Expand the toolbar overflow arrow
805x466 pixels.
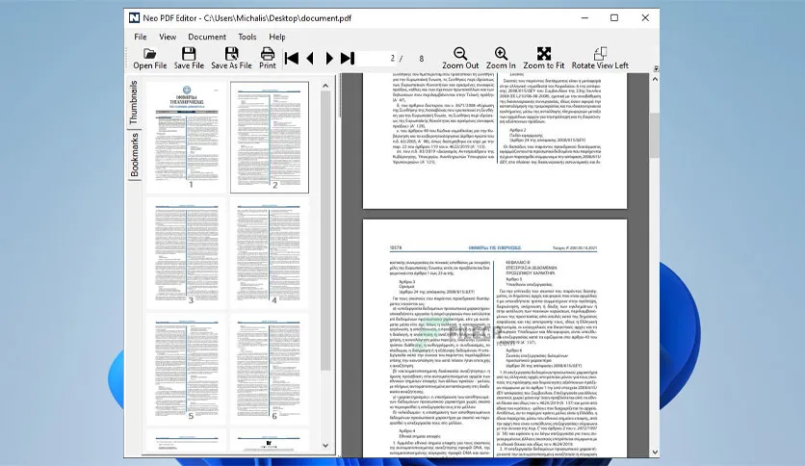tap(656, 68)
